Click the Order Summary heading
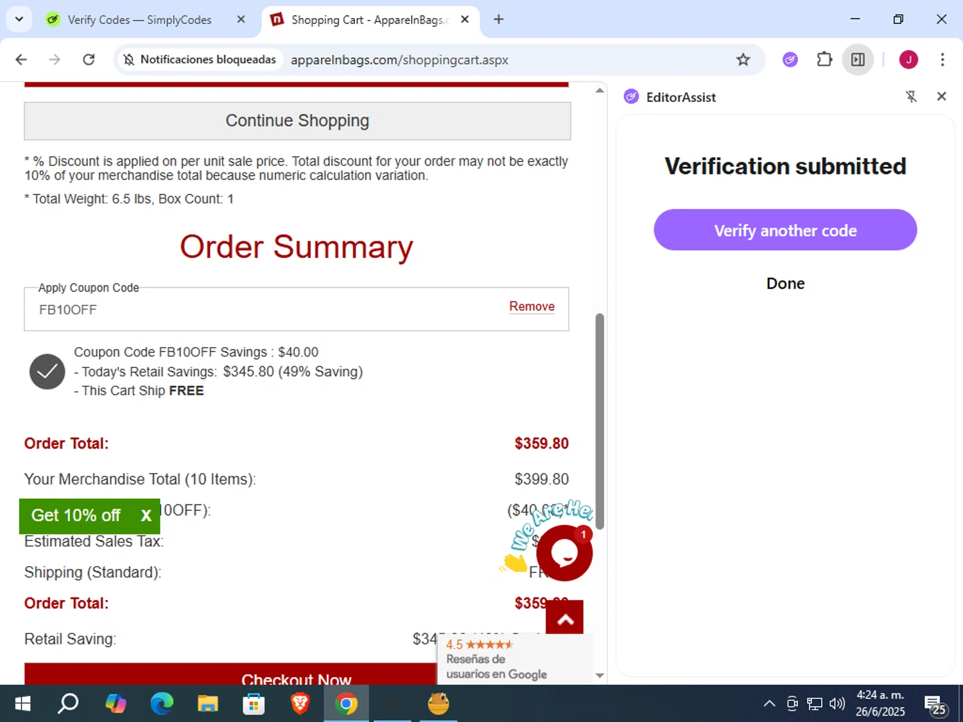The height and width of the screenshot is (722, 963). 297,247
